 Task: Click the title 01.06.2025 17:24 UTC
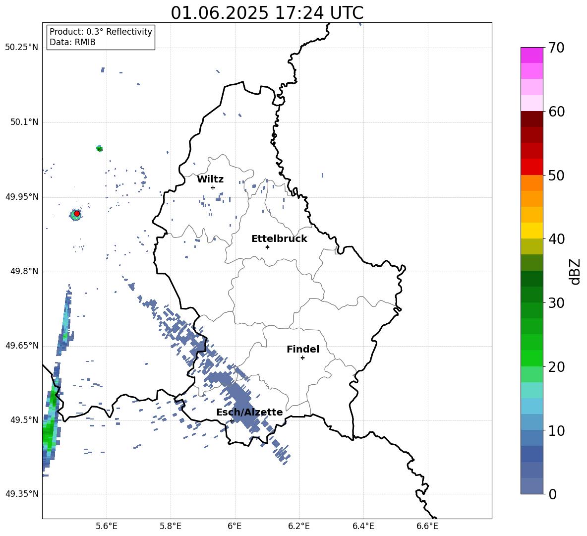click(267, 13)
